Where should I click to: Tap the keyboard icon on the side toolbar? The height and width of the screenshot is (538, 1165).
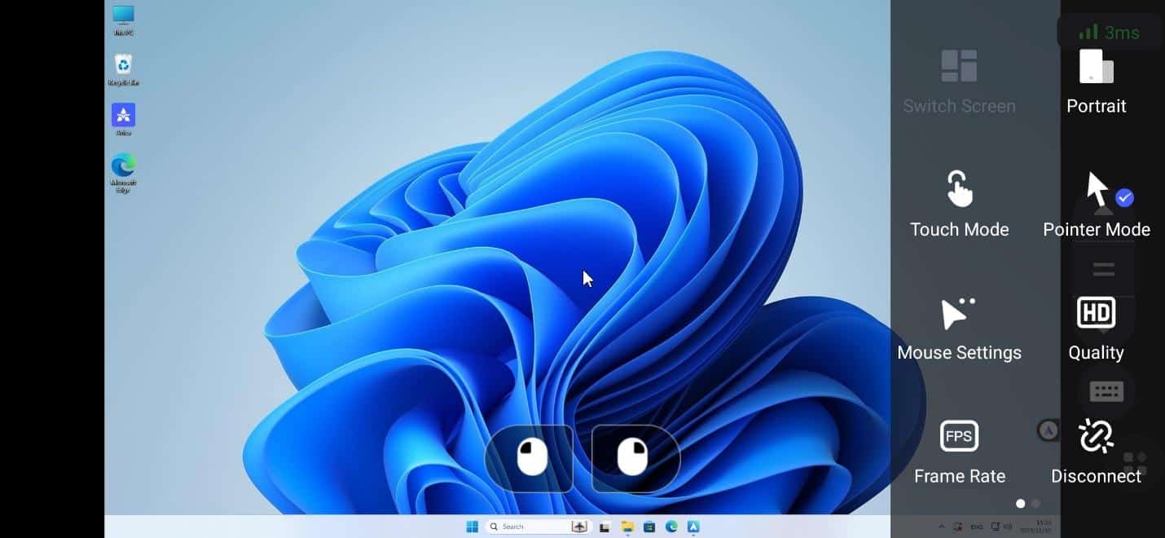click(1106, 391)
